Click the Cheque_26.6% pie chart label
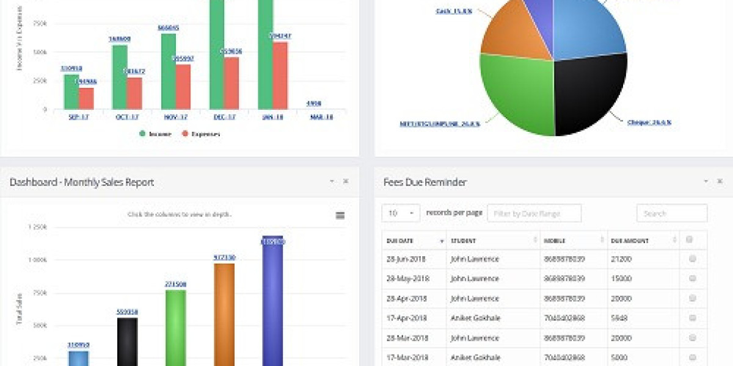The image size is (733, 366). (x=651, y=122)
